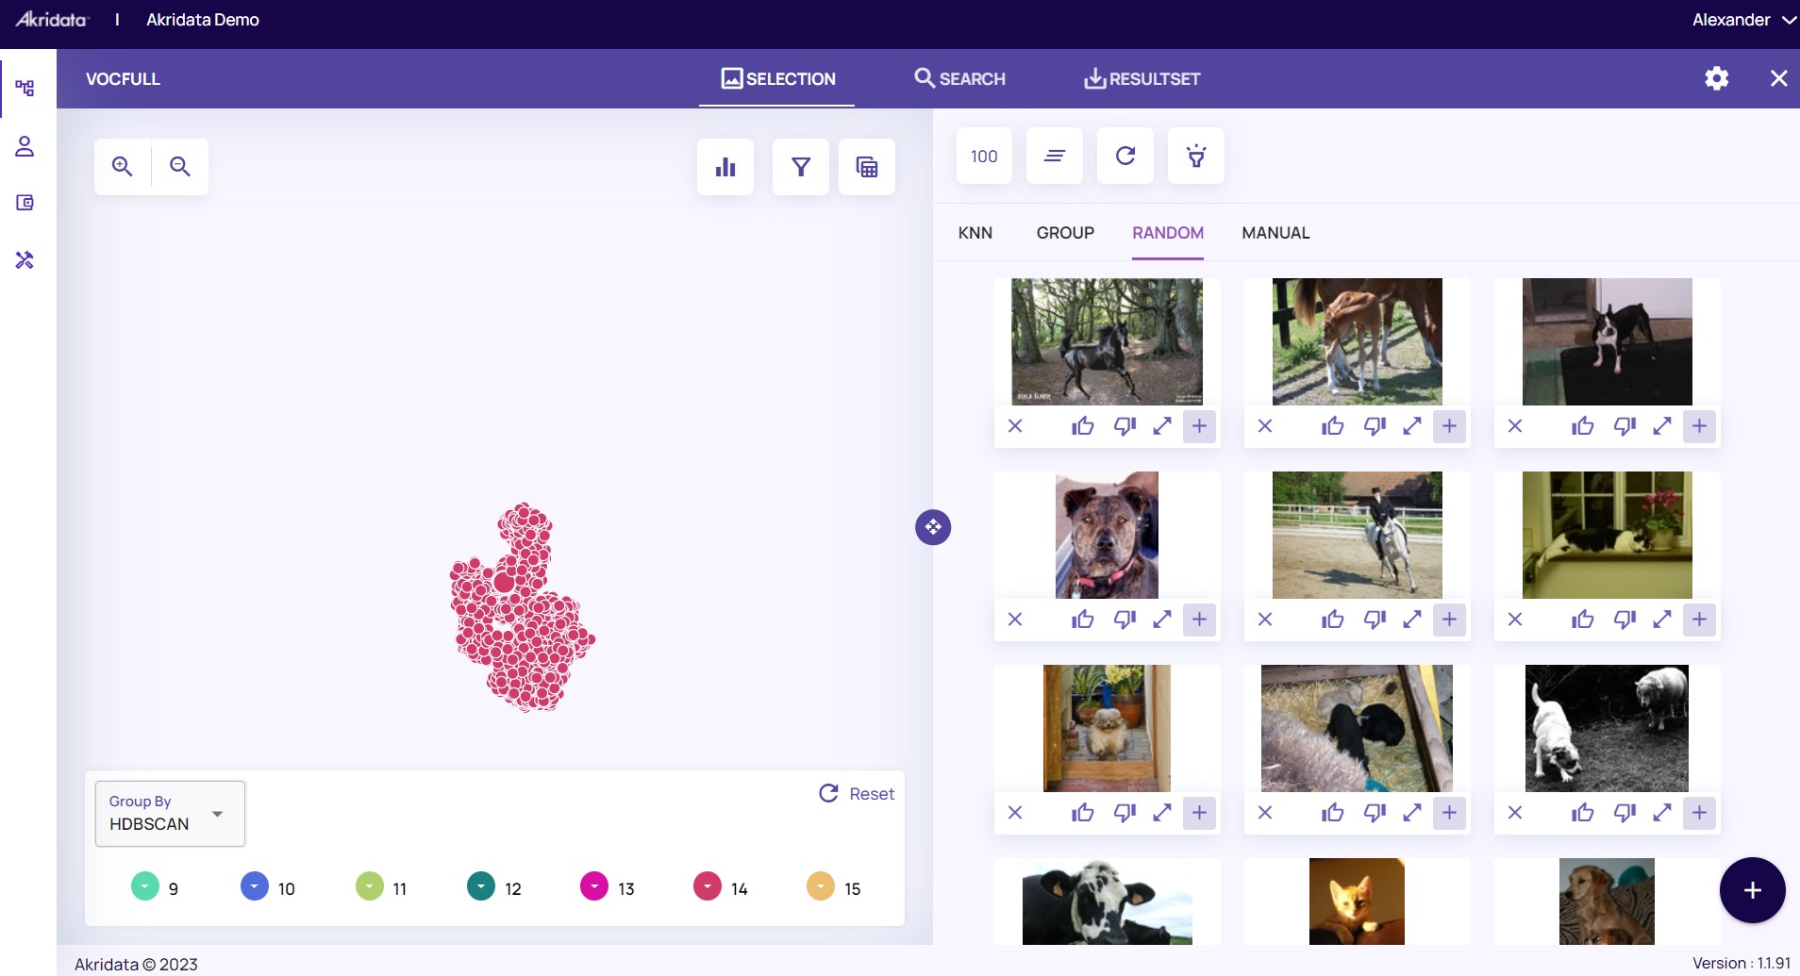Screen dimensions: 1800x976
Task: Zoom out on the scatter plot
Action: tap(180, 167)
